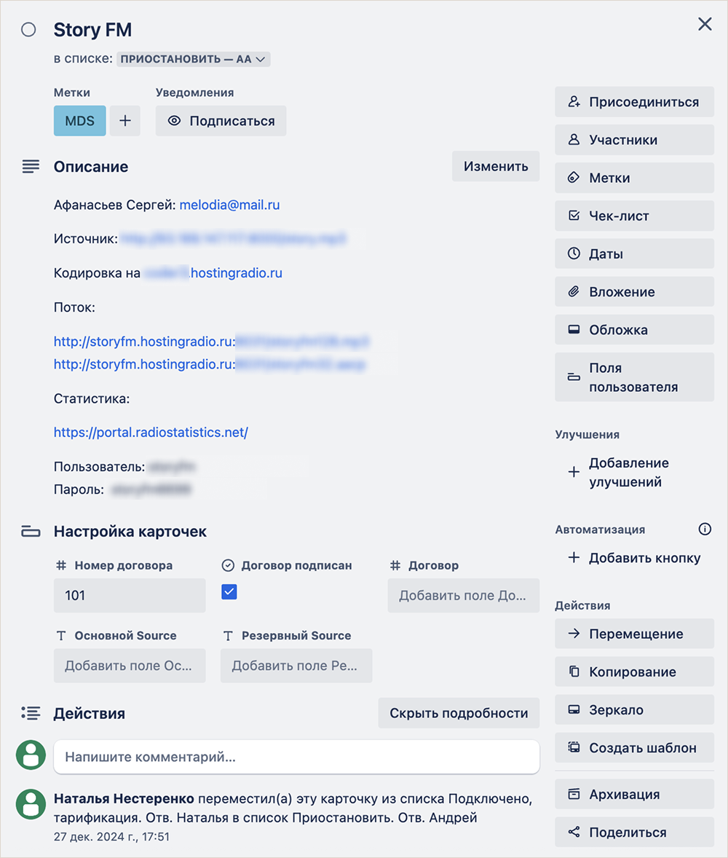This screenshot has height=858, width=728.
Task: Toggle Скрыть подробности activity details
Action: 459,713
